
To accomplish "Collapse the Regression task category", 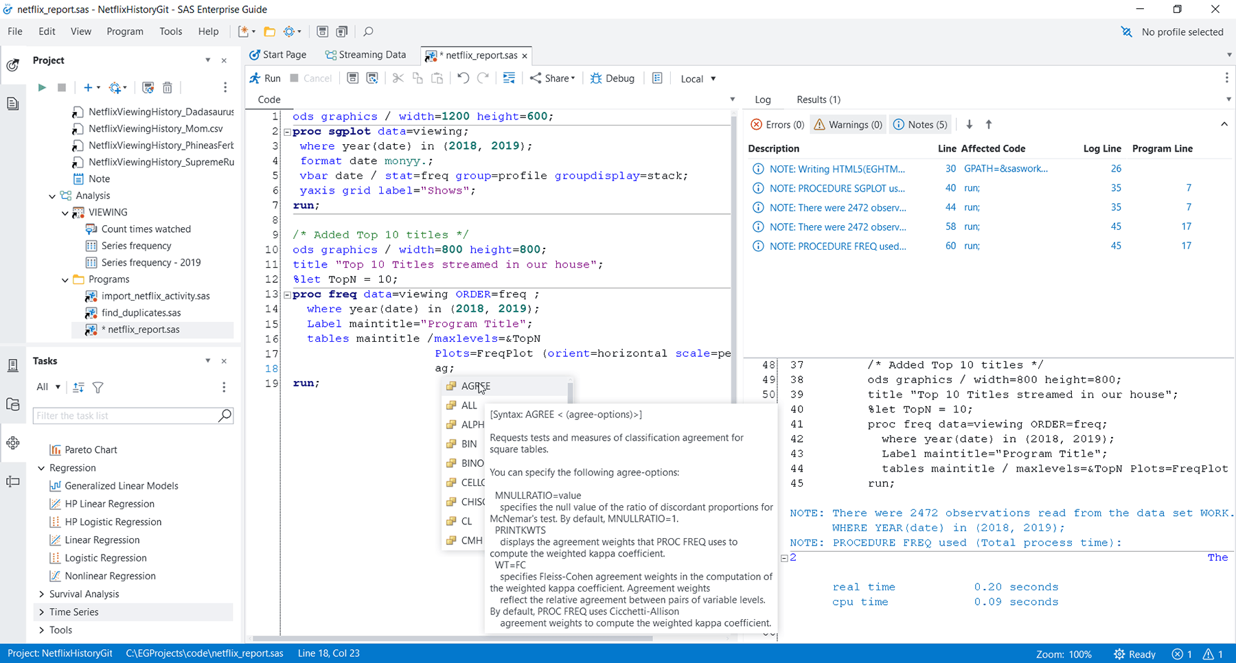I will [42, 468].
